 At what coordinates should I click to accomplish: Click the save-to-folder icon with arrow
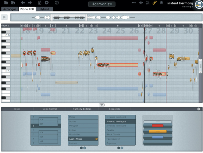point(13,3)
